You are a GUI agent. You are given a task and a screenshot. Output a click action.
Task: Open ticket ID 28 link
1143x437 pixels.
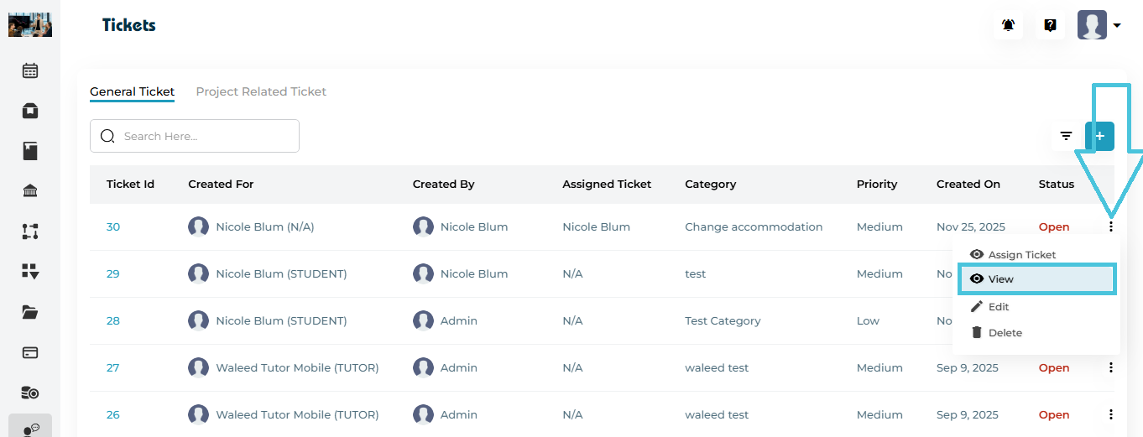[113, 320]
